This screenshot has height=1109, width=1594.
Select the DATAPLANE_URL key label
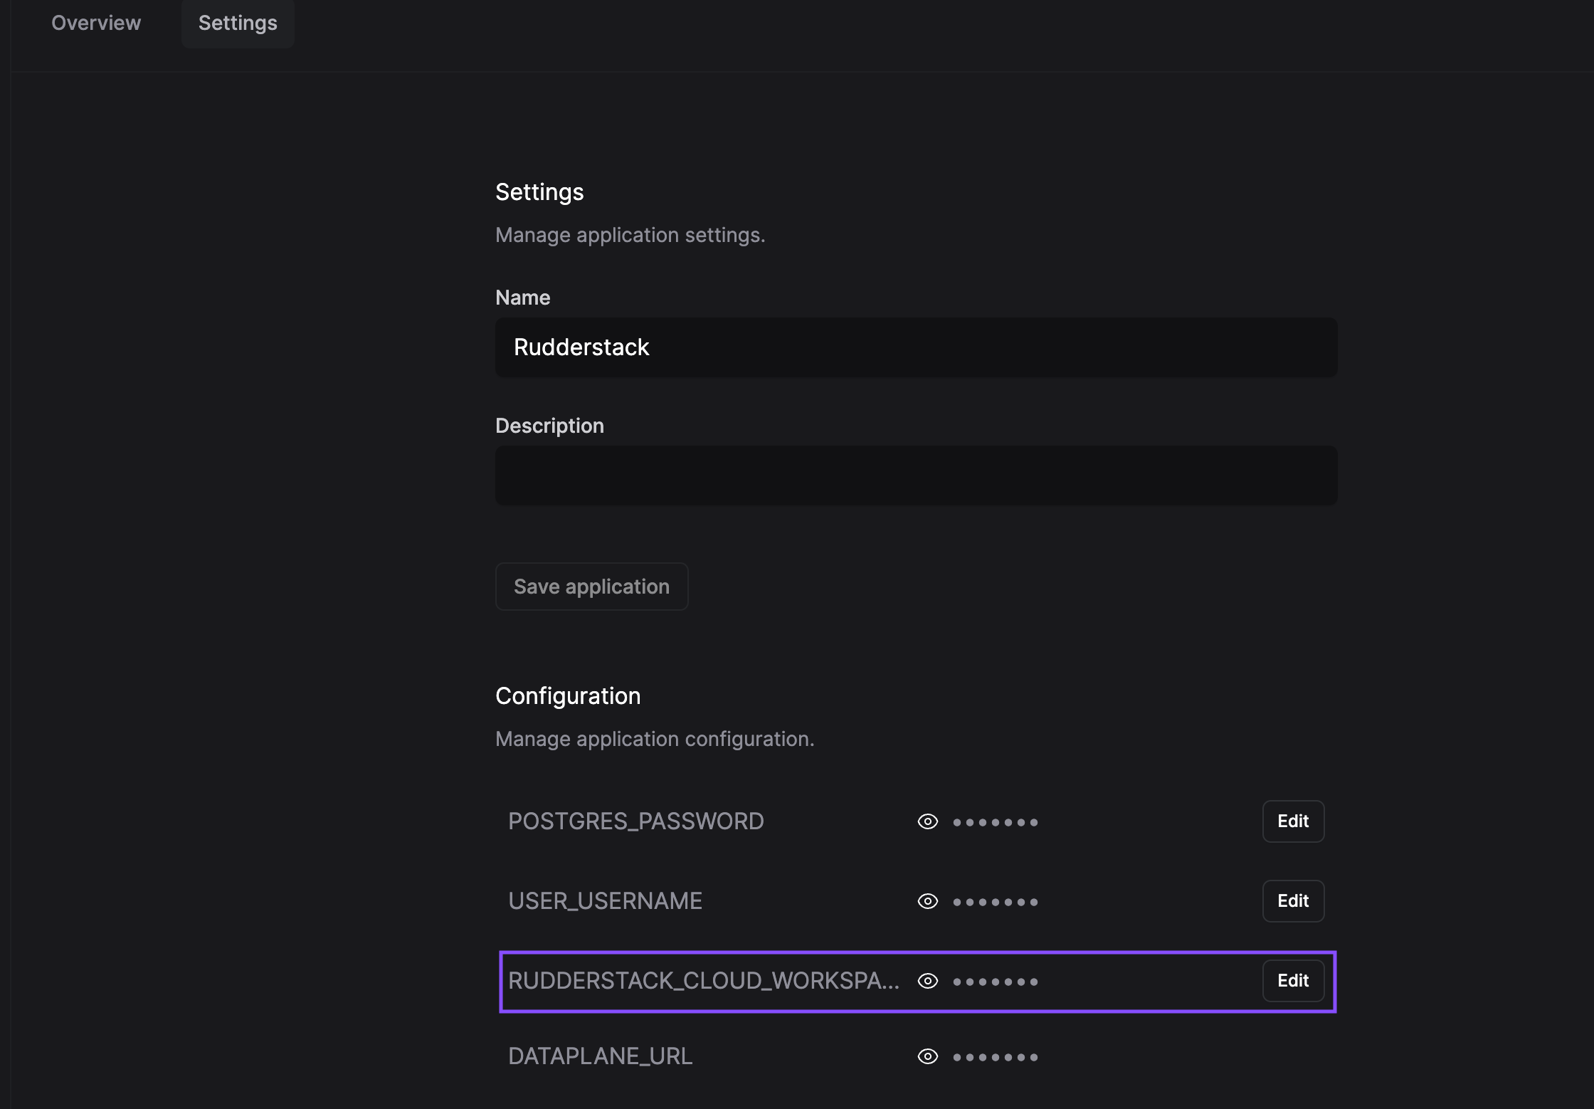tap(600, 1056)
